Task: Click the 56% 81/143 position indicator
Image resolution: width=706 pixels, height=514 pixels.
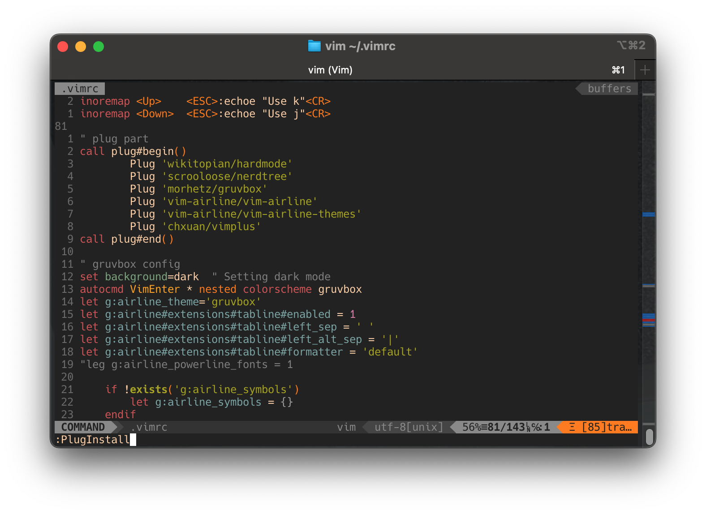Action: click(506, 427)
